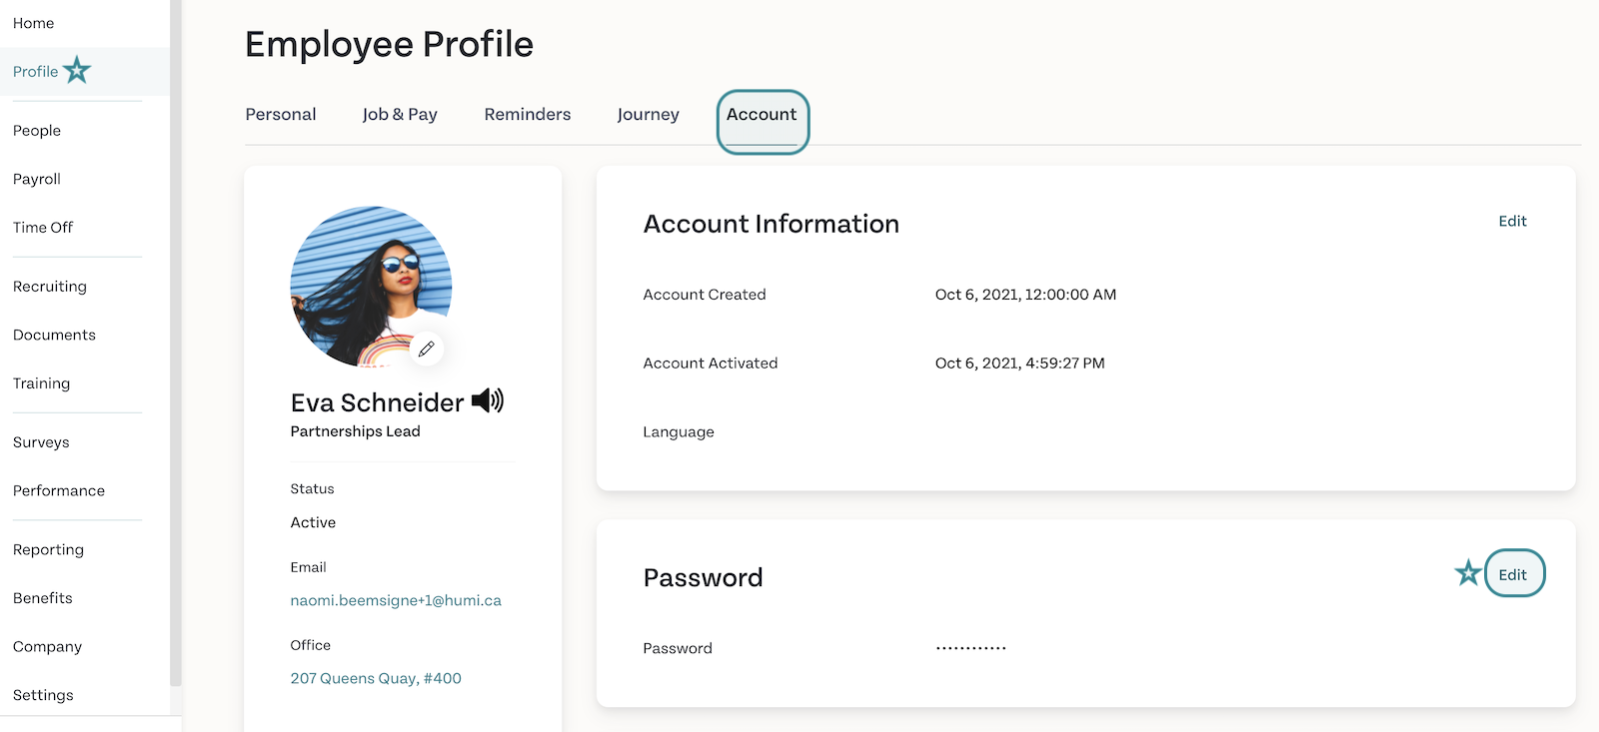Open Time Off section

[43, 228]
